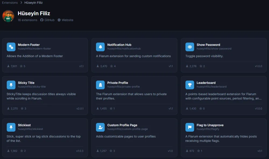
Task: Click the star icon on Custom Profile Page card
Action: tap(111, 151)
